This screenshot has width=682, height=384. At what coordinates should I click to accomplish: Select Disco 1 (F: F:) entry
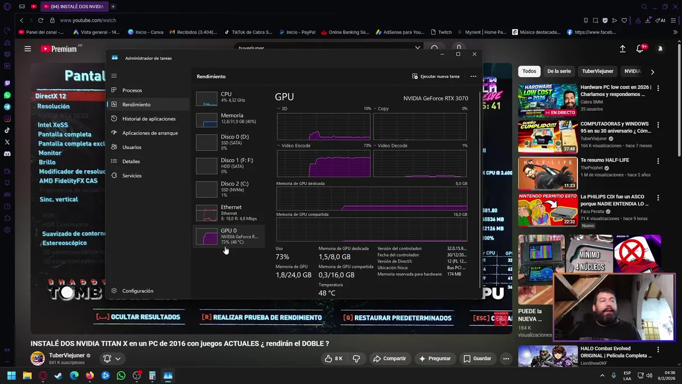pyautogui.click(x=229, y=165)
